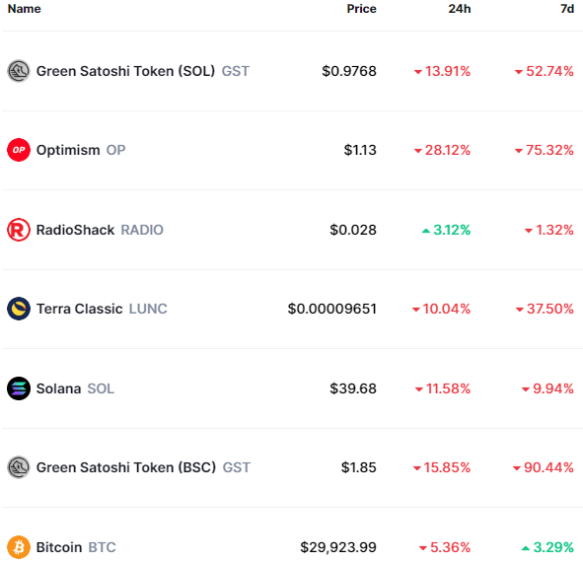Sort by the 24h column header
This screenshot has width=583, height=563.
tap(460, 9)
